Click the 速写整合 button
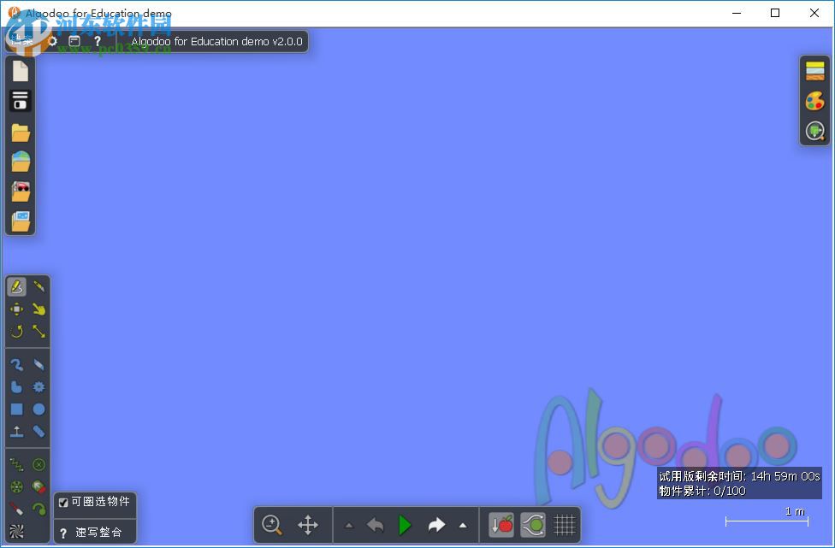835x548 pixels. (94, 532)
